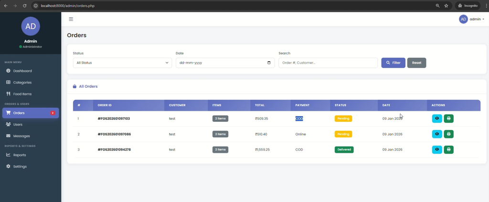489x202 pixels.
Task: Click the total ₹510.40
Action: click(261, 134)
